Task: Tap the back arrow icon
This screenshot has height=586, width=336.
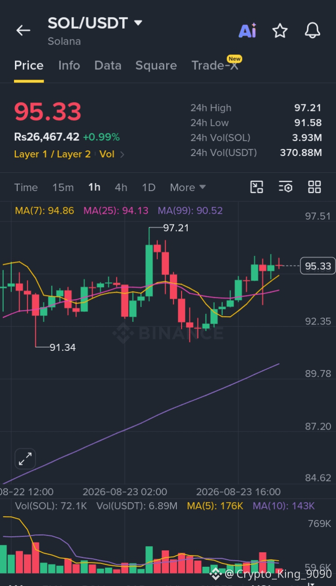Action: (23, 30)
